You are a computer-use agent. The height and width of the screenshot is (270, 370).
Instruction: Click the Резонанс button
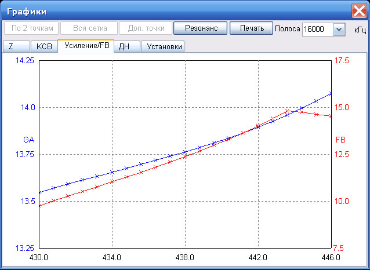point(200,28)
